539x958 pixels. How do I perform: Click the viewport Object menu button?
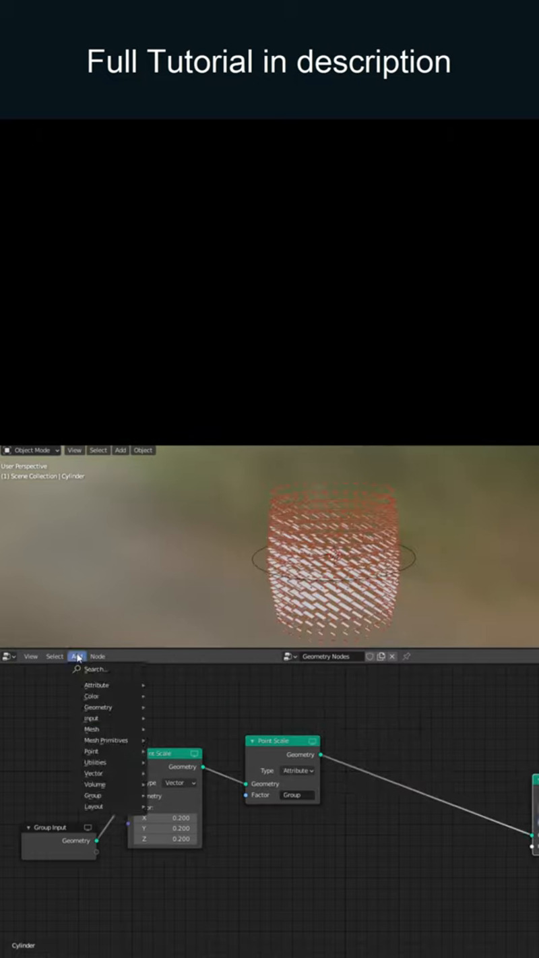(x=143, y=450)
